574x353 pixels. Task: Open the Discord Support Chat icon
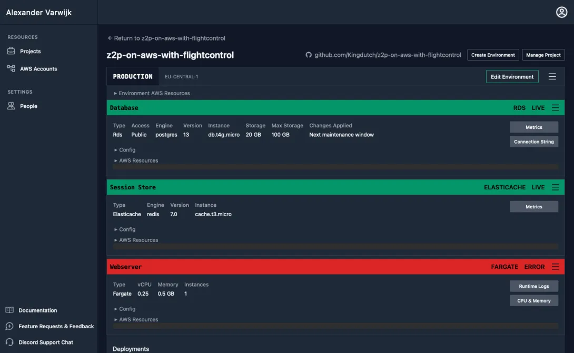tap(9, 342)
